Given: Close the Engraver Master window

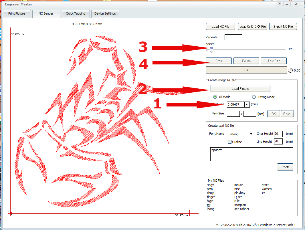Looking at the screenshot, I should click(296, 4).
